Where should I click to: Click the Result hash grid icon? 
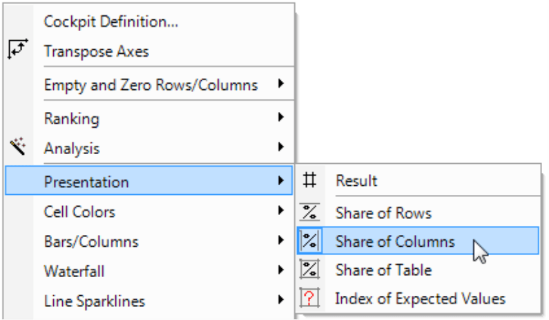coord(309,180)
